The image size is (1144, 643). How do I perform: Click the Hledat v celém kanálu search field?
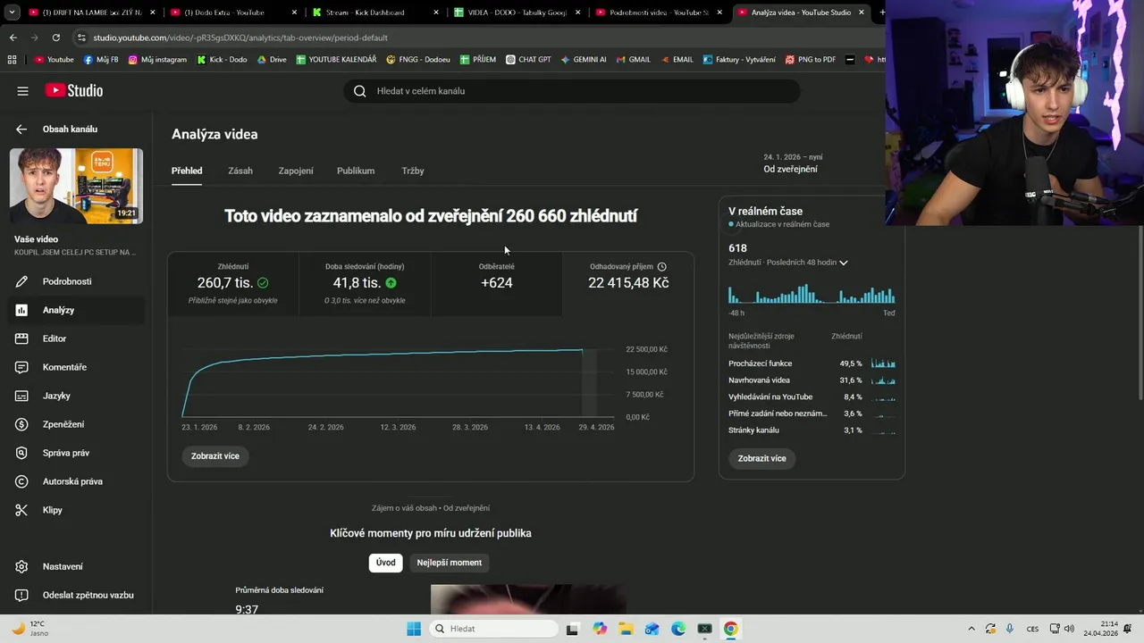pyautogui.click(x=572, y=91)
